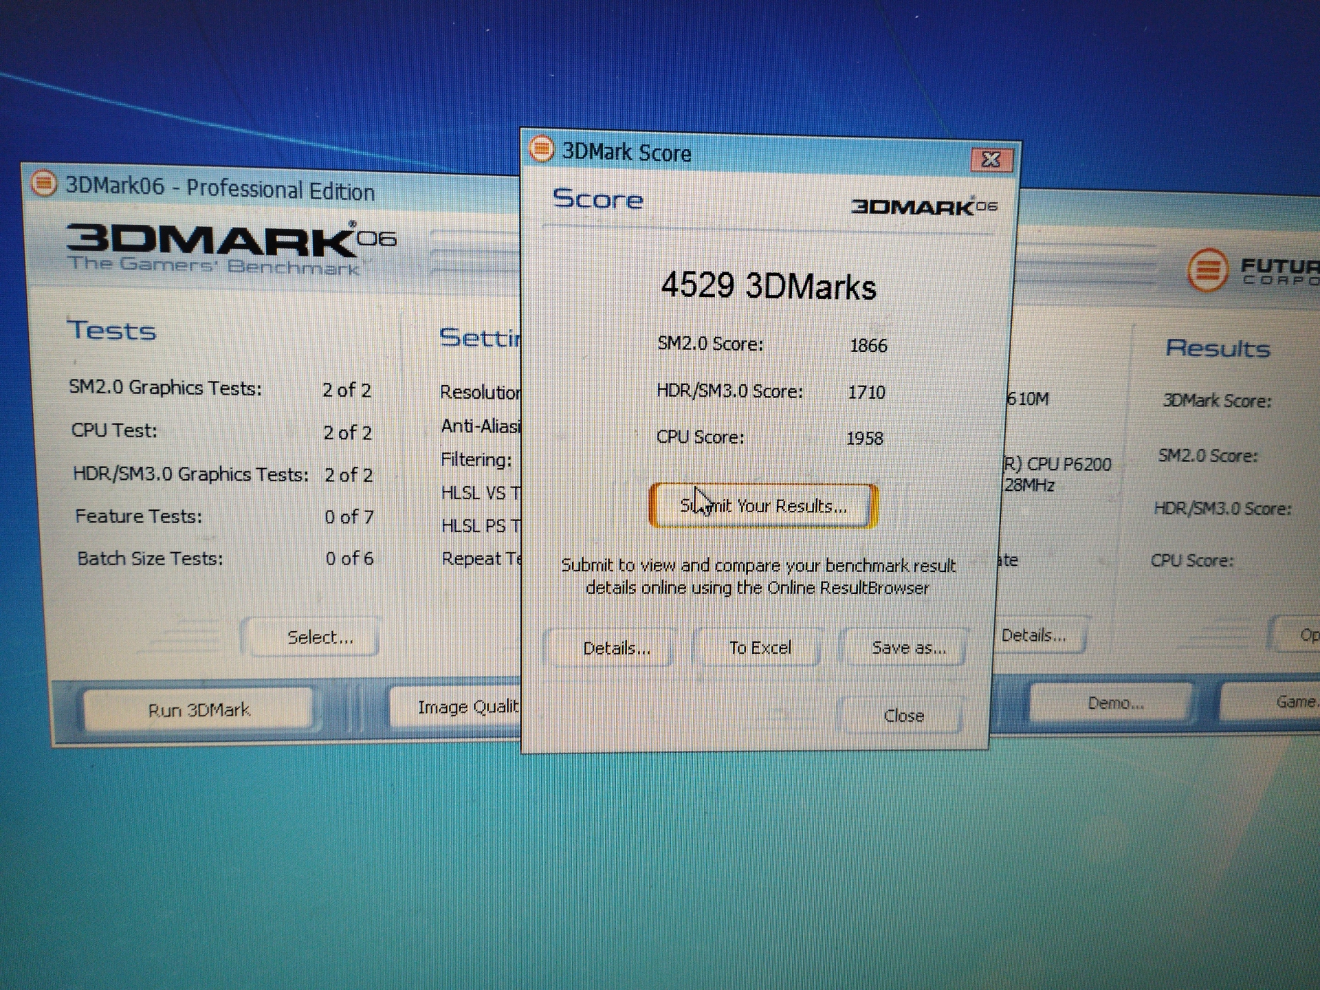This screenshot has height=990, width=1320.
Task: Click CPU Score: label in Results panel
Action: pyautogui.click(x=1192, y=560)
